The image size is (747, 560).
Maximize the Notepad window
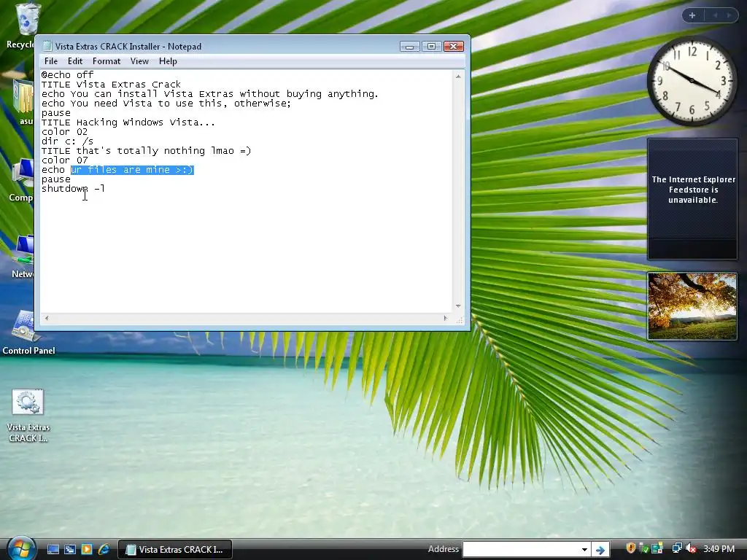431,46
